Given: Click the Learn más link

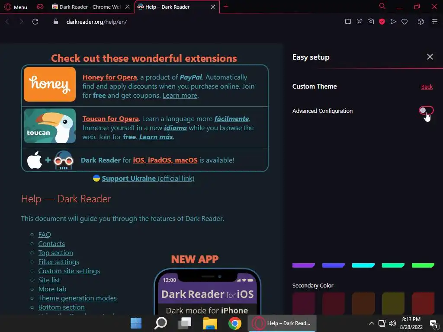Looking at the screenshot, I should pyautogui.click(x=156, y=137).
